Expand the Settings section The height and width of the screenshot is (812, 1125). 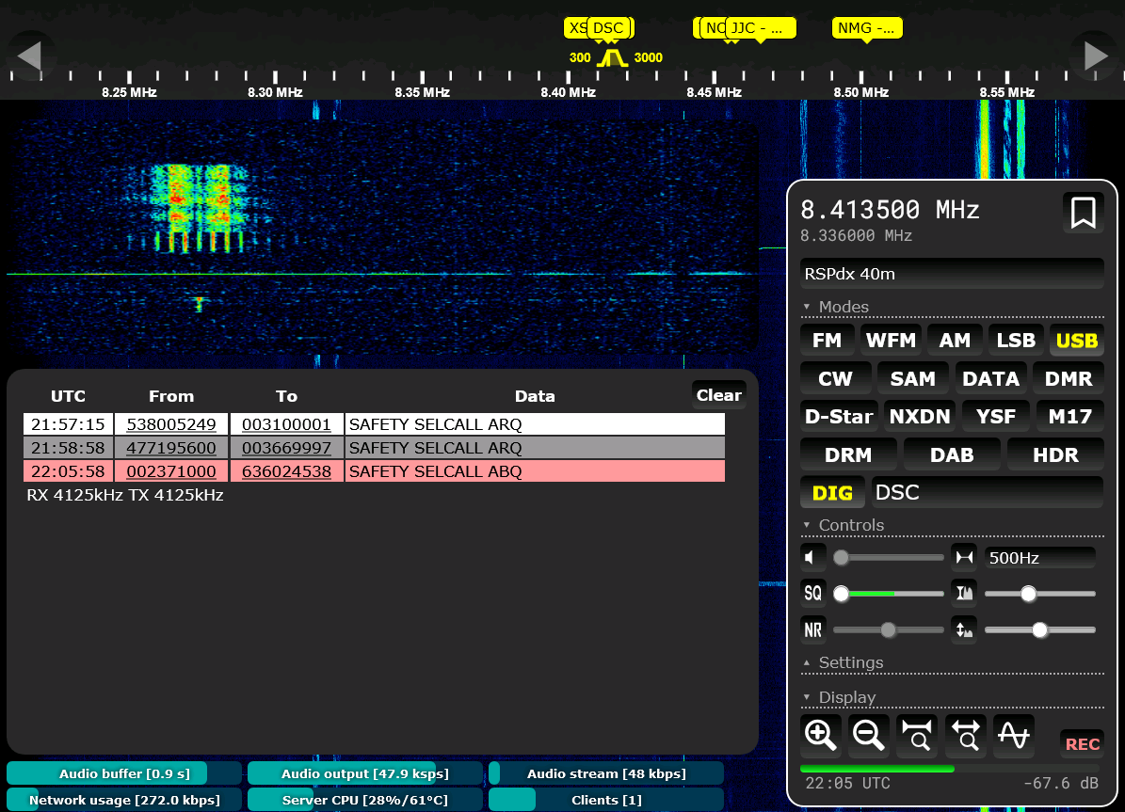[x=850, y=662]
